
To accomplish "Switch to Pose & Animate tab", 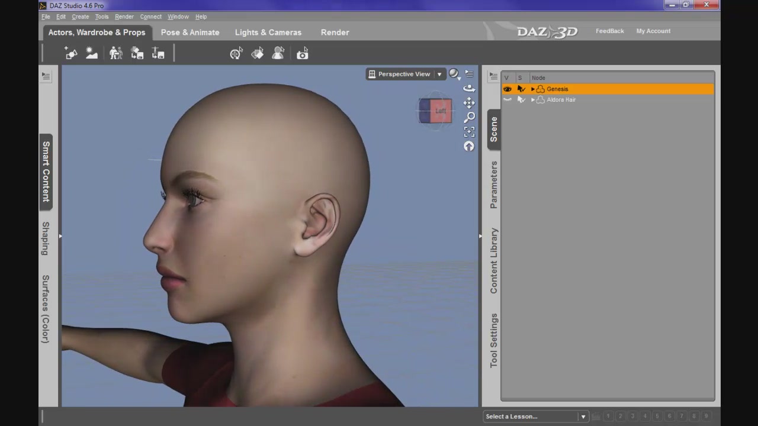I will tap(190, 33).
